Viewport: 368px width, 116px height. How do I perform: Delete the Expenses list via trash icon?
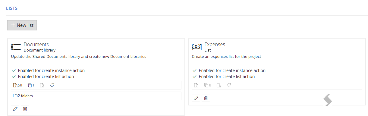tap(206, 98)
